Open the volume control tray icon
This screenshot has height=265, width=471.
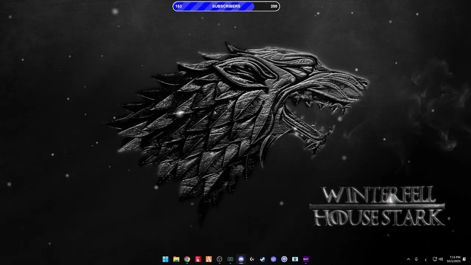[441, 259]
